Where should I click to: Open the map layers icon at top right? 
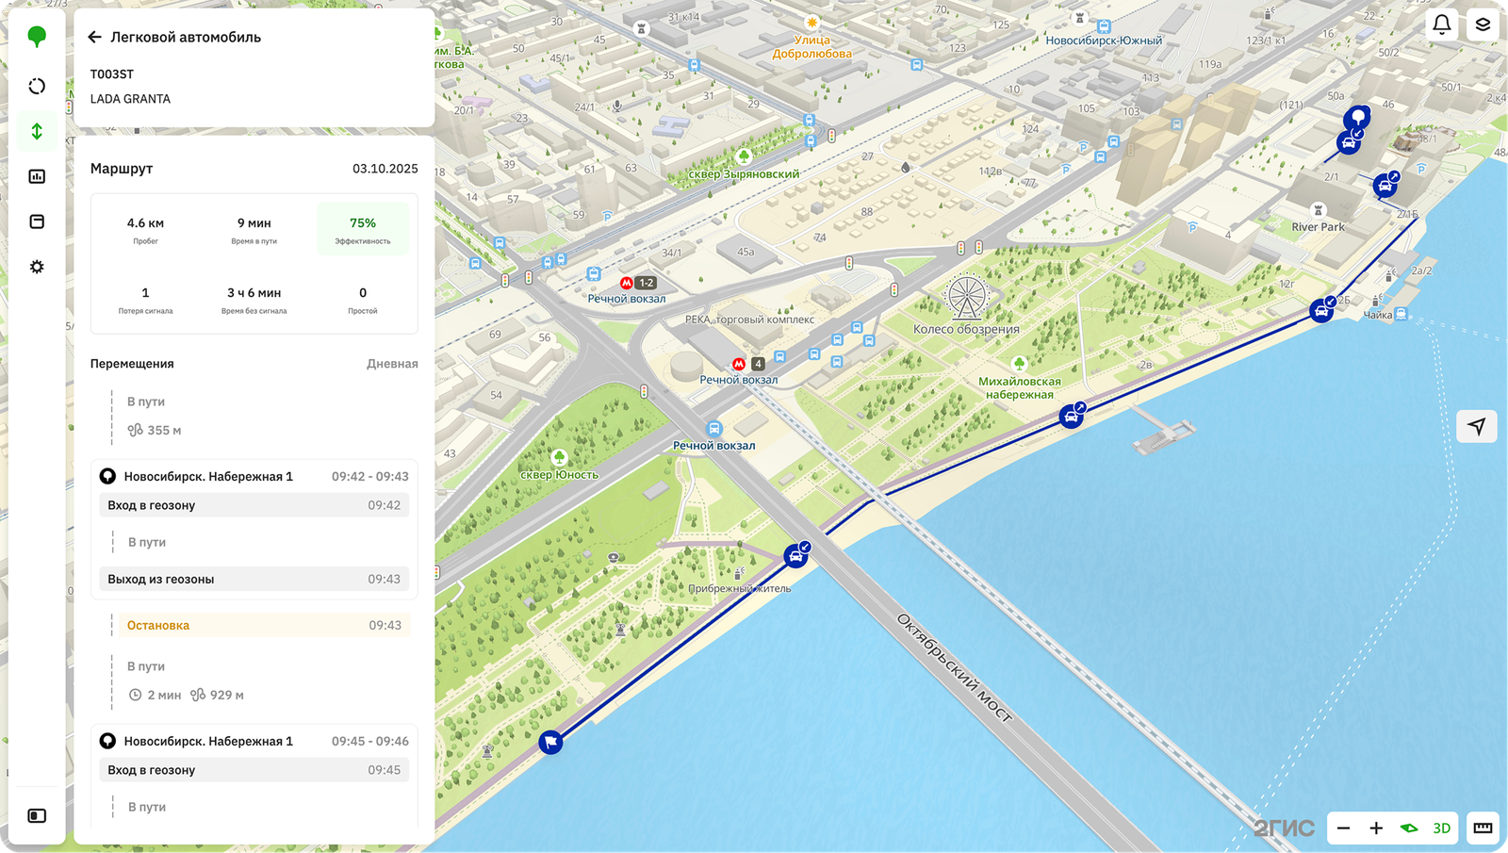pyautogui.click(x=1483, y=24)
